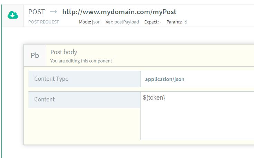Screen dimensions: 254x158
Task: Click the POST REQUEST subtitle
Action: pyautogui.click(x=44, y=22)
